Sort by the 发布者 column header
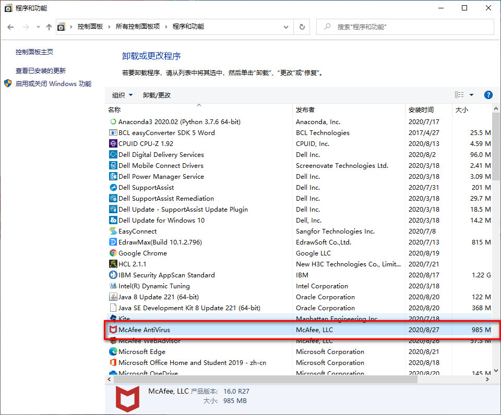Screen dimensions: 501x415 pos(349,109)
